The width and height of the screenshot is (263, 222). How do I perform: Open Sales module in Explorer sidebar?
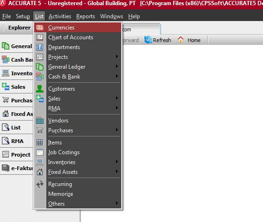pyautogui.click(x=16, y=87)
